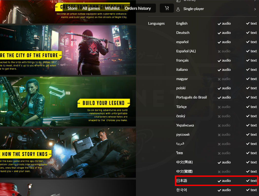Click the český audio X mark

click(219, 116)
